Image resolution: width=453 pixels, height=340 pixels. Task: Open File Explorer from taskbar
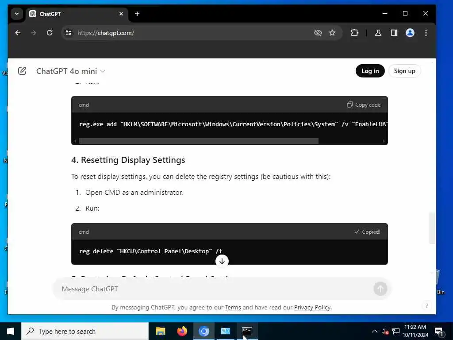click(x=160, y=331)
